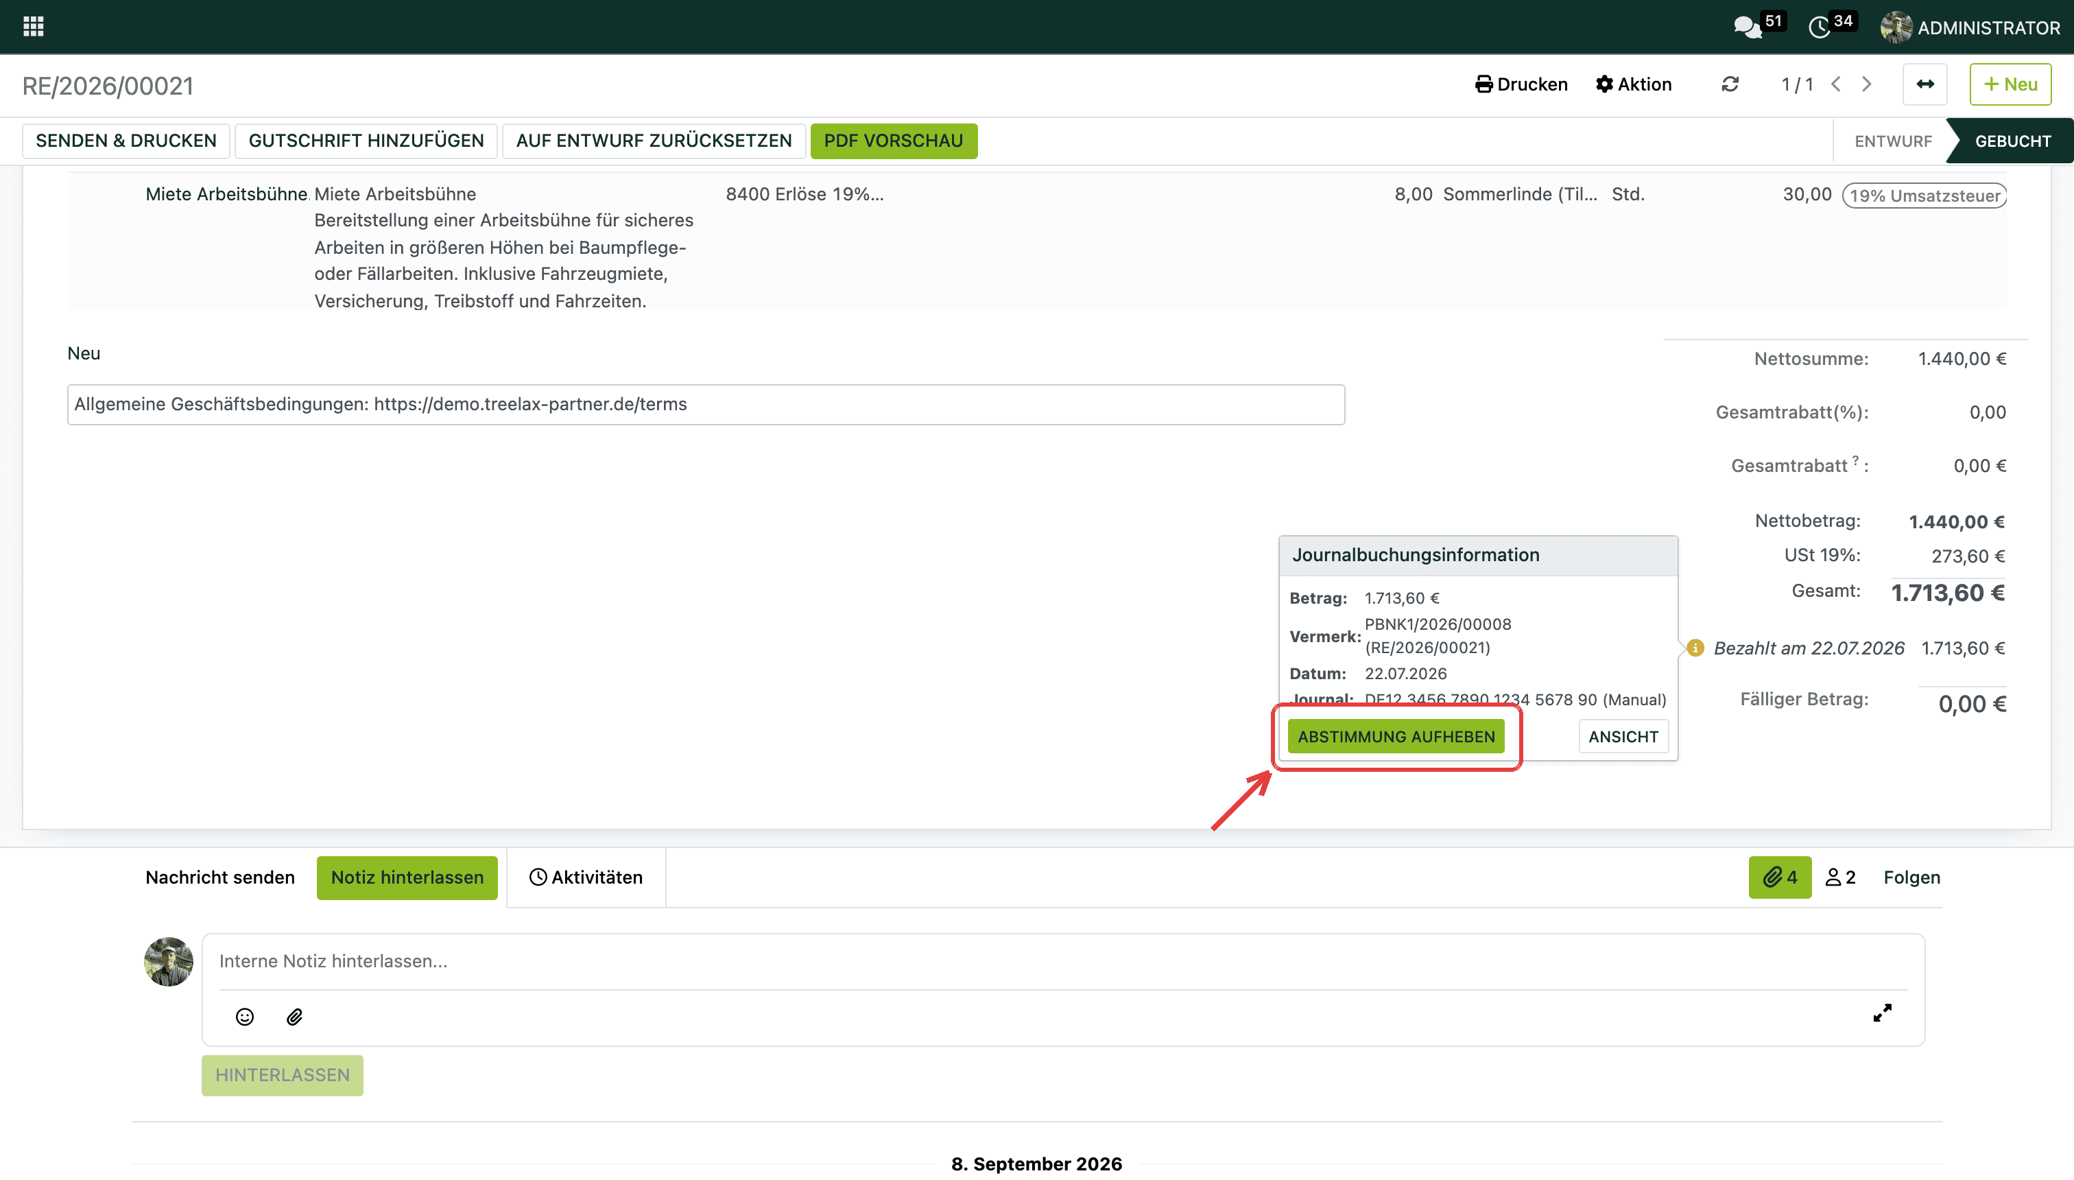The width and height of the screenshot is (2074, 1180).
Task: Click the Bezahlt am 22.07.2026 text
Action: point(1809,648)
